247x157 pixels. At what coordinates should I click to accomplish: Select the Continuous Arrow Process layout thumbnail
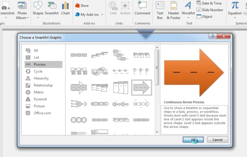[x=142, y=87]
